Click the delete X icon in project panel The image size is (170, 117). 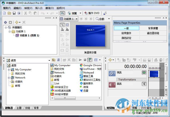pyautogui.click(x=24, y=22)
